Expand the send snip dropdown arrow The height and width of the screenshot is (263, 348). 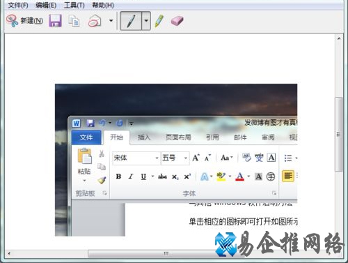111,21
